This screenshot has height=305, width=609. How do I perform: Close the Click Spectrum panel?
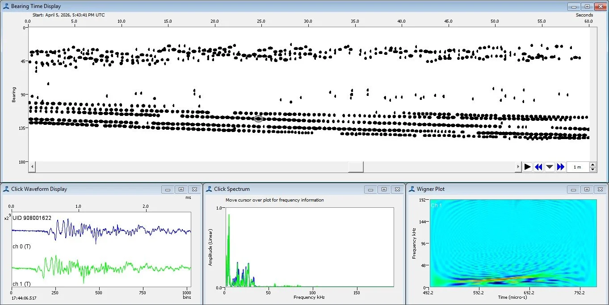tap(397, 189)
